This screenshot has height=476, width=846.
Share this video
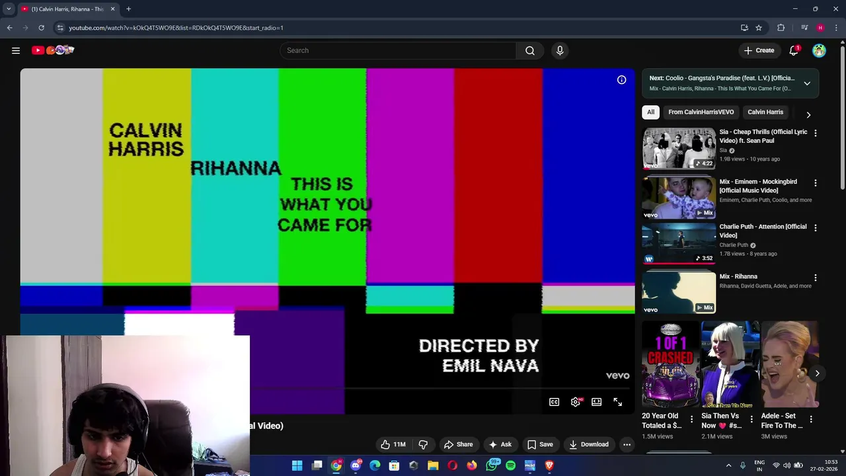[458, 444]
